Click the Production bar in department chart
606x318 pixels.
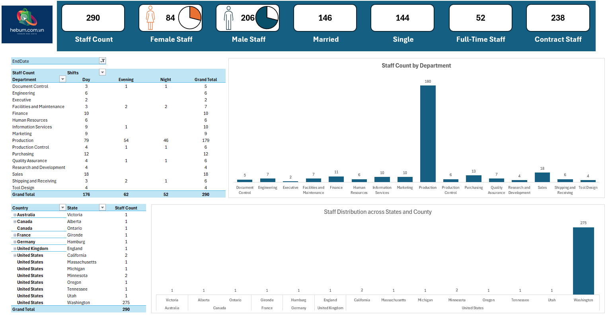[428, 134]
